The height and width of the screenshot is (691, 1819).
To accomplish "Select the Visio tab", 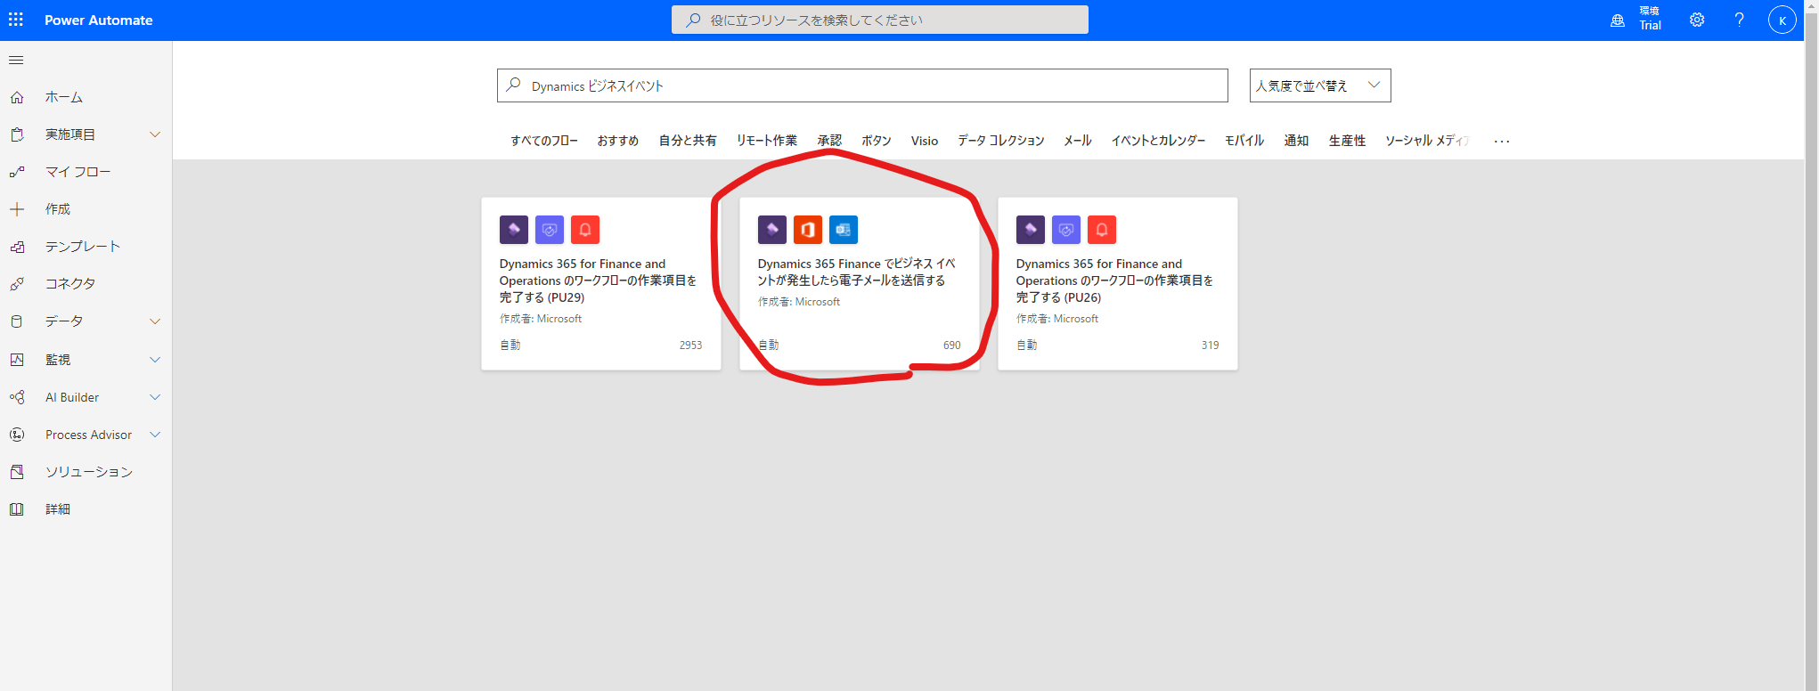I will [925, 141].
